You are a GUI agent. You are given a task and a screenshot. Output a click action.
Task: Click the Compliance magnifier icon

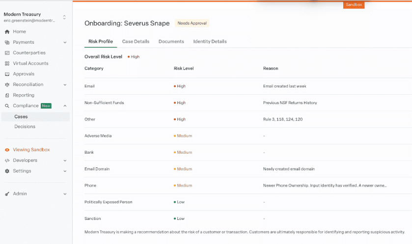(x=7, y=106)
